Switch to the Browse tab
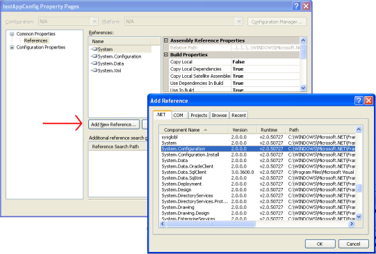This screenshot has width=376, height=254. pyautogui.click(x=219, y=116)
